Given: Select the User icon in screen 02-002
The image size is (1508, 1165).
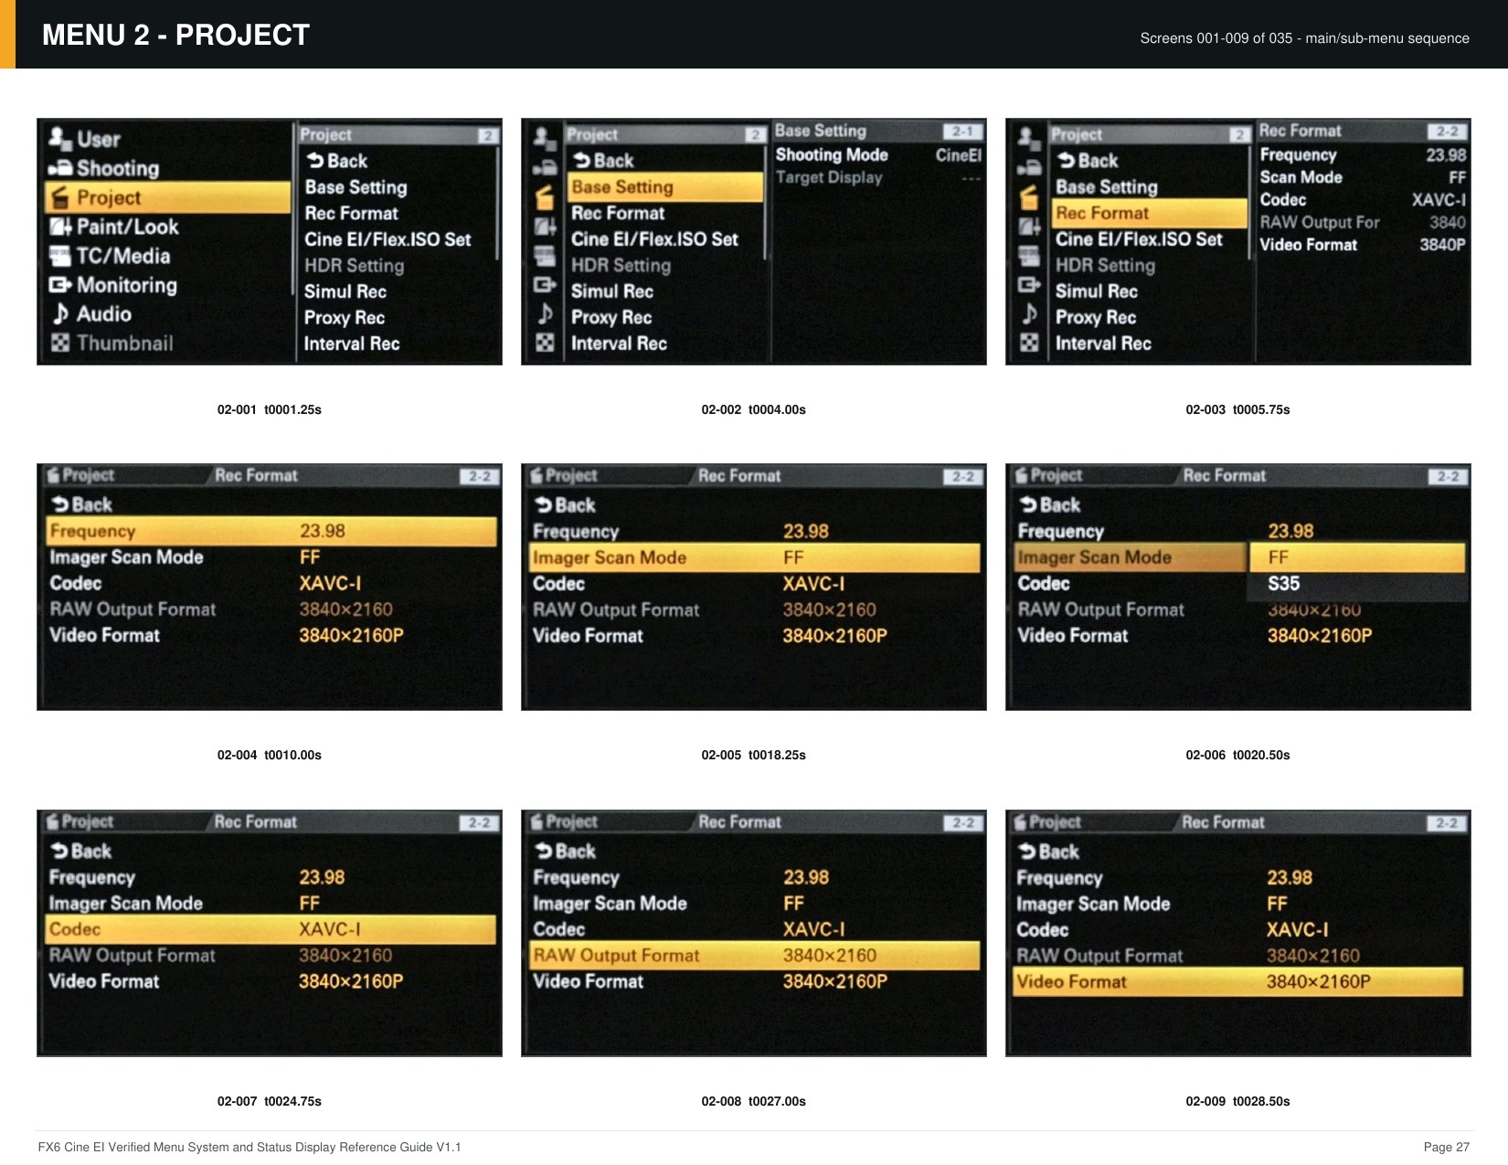Looking at the screenshot, I should (545, 138).
